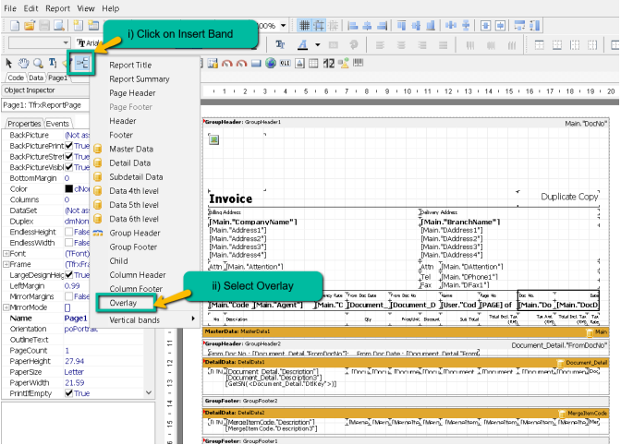
Task: Select Overlay from the band menu
Action: pyautogui.click(x=125, y=302)
